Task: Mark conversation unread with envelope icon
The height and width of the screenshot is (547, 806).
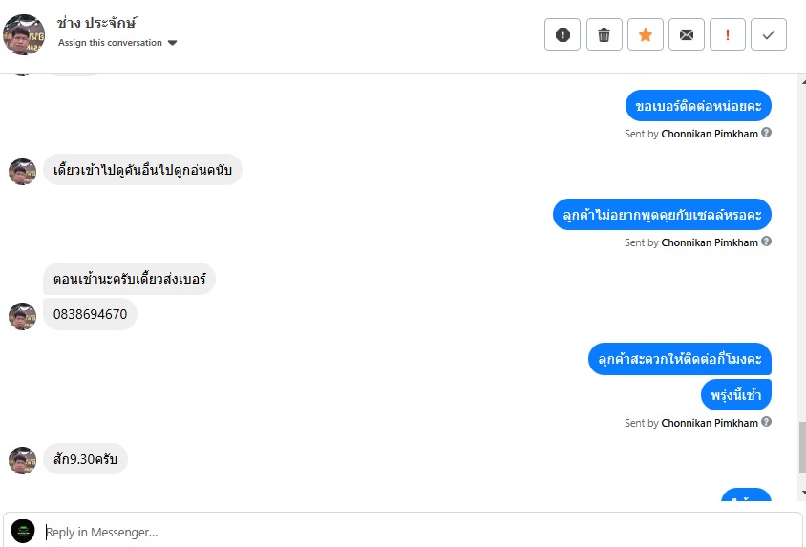Action: pos(686,34)
